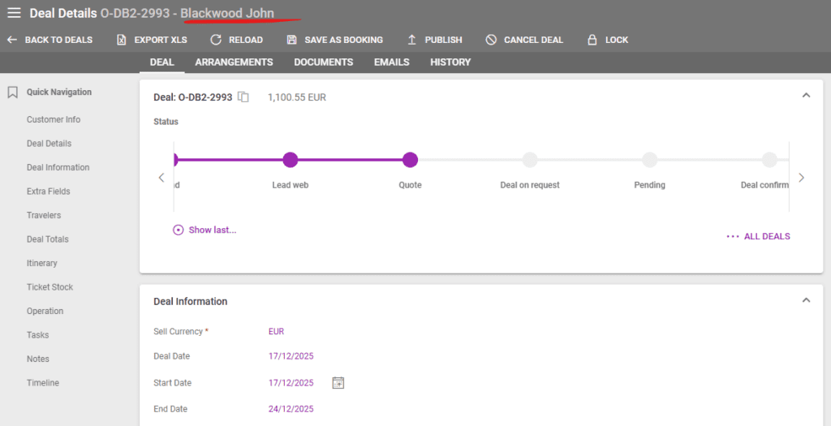
Task: Click the three dots beside All Deals
Action: tap(733, 236)
